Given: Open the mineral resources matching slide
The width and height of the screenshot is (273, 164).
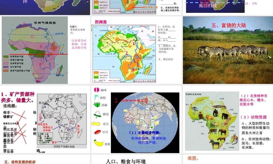Looking at the screenshot, I should pyautogui.click(x=45, y=119).
